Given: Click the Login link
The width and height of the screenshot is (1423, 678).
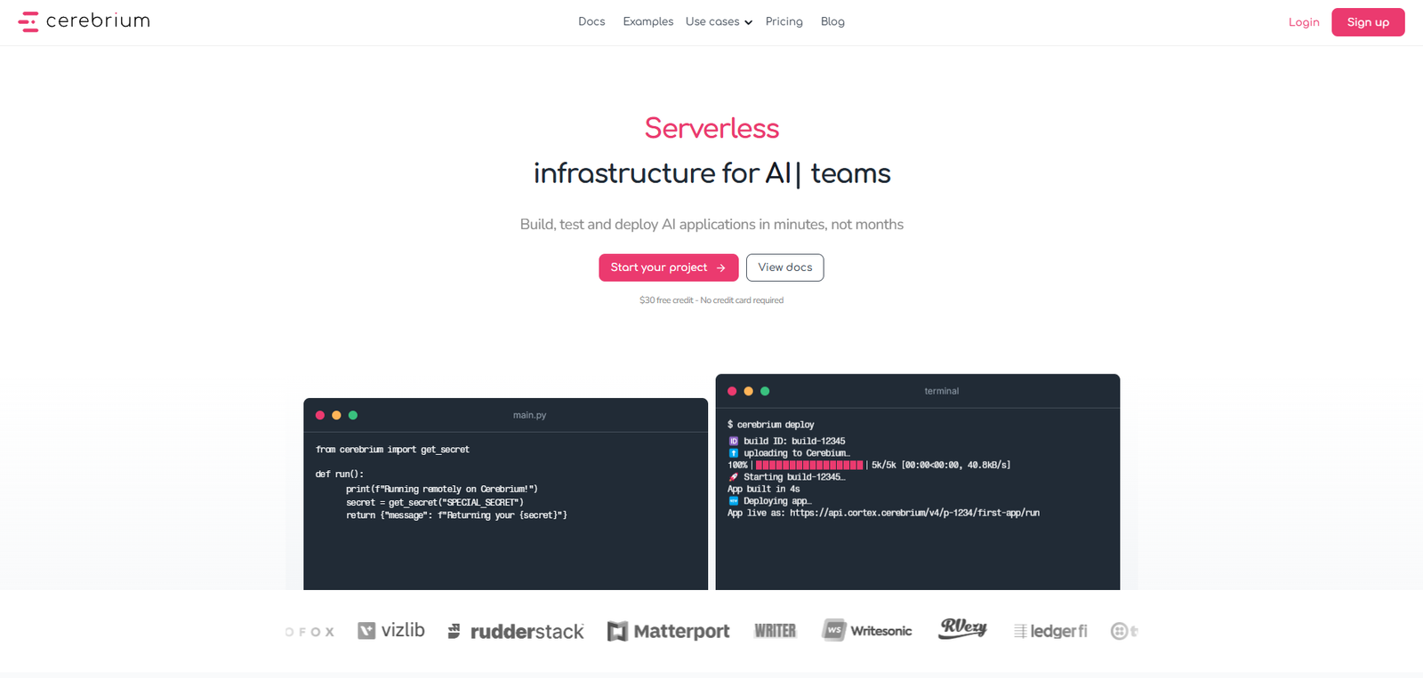Looking at the screenshot, I should [1304, 22].
